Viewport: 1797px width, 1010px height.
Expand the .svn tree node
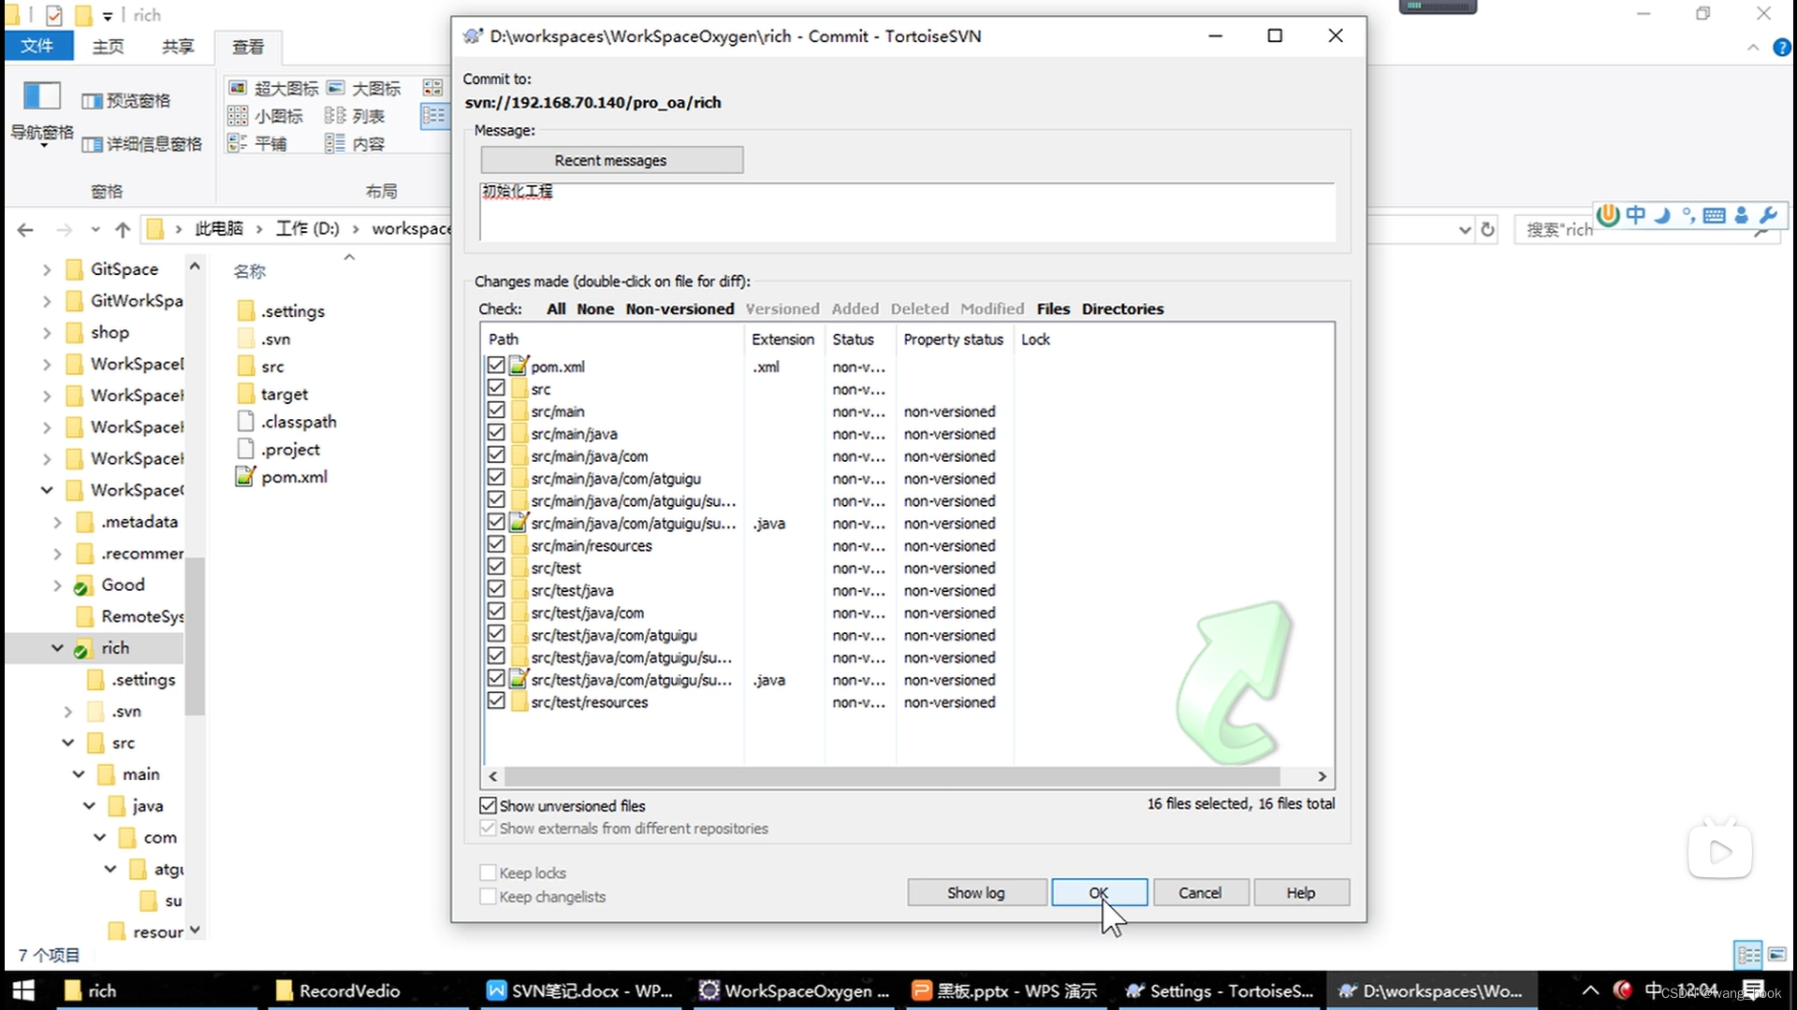coord(67,712)
